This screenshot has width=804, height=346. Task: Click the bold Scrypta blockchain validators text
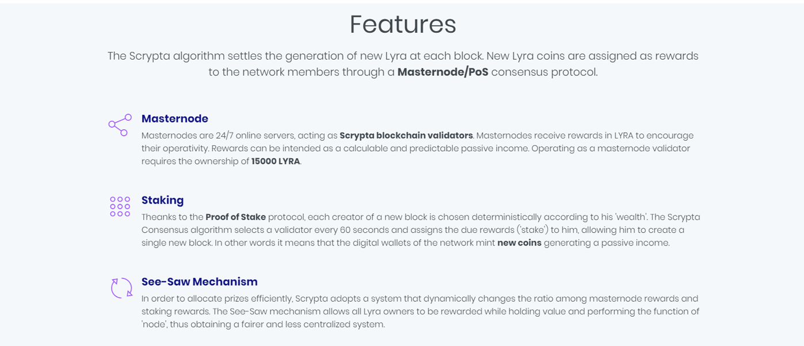[406, 136]
